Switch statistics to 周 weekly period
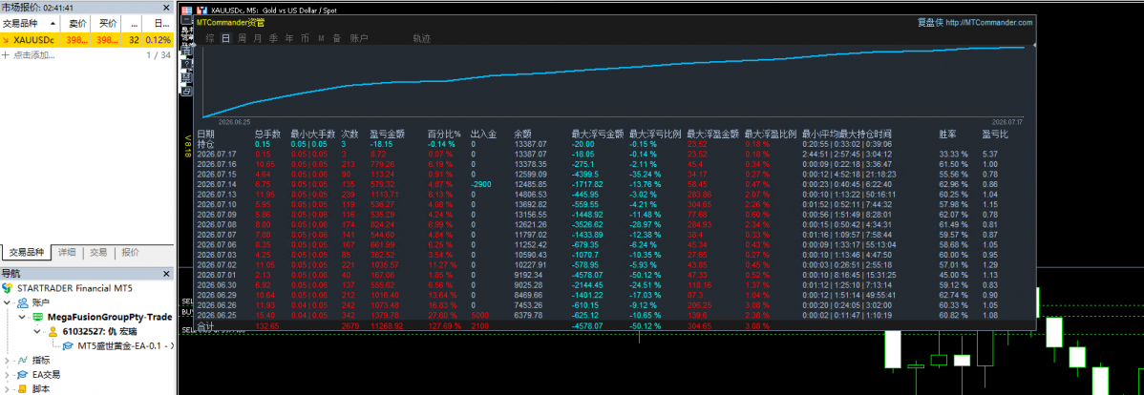The height and width of the screenshot is (395, 1144). point(242,38)
